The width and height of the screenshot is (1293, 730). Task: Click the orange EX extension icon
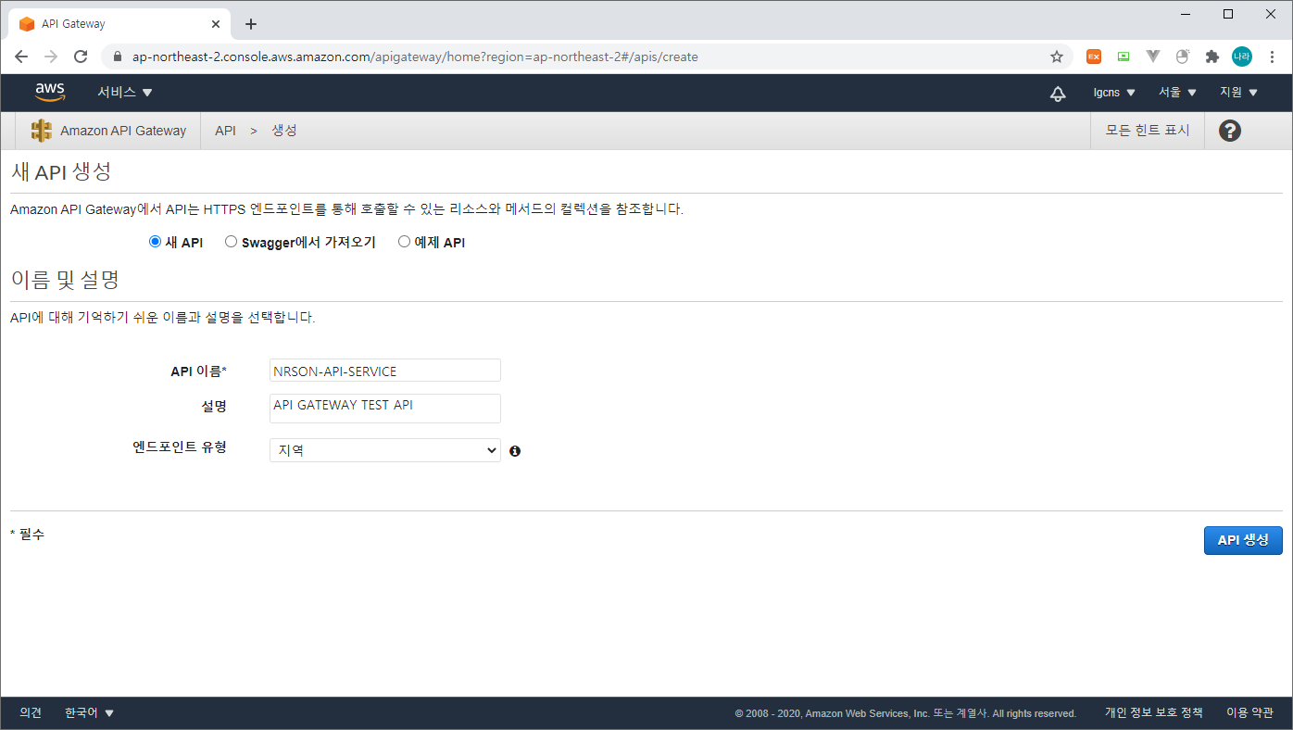(x=1094, y=57)
